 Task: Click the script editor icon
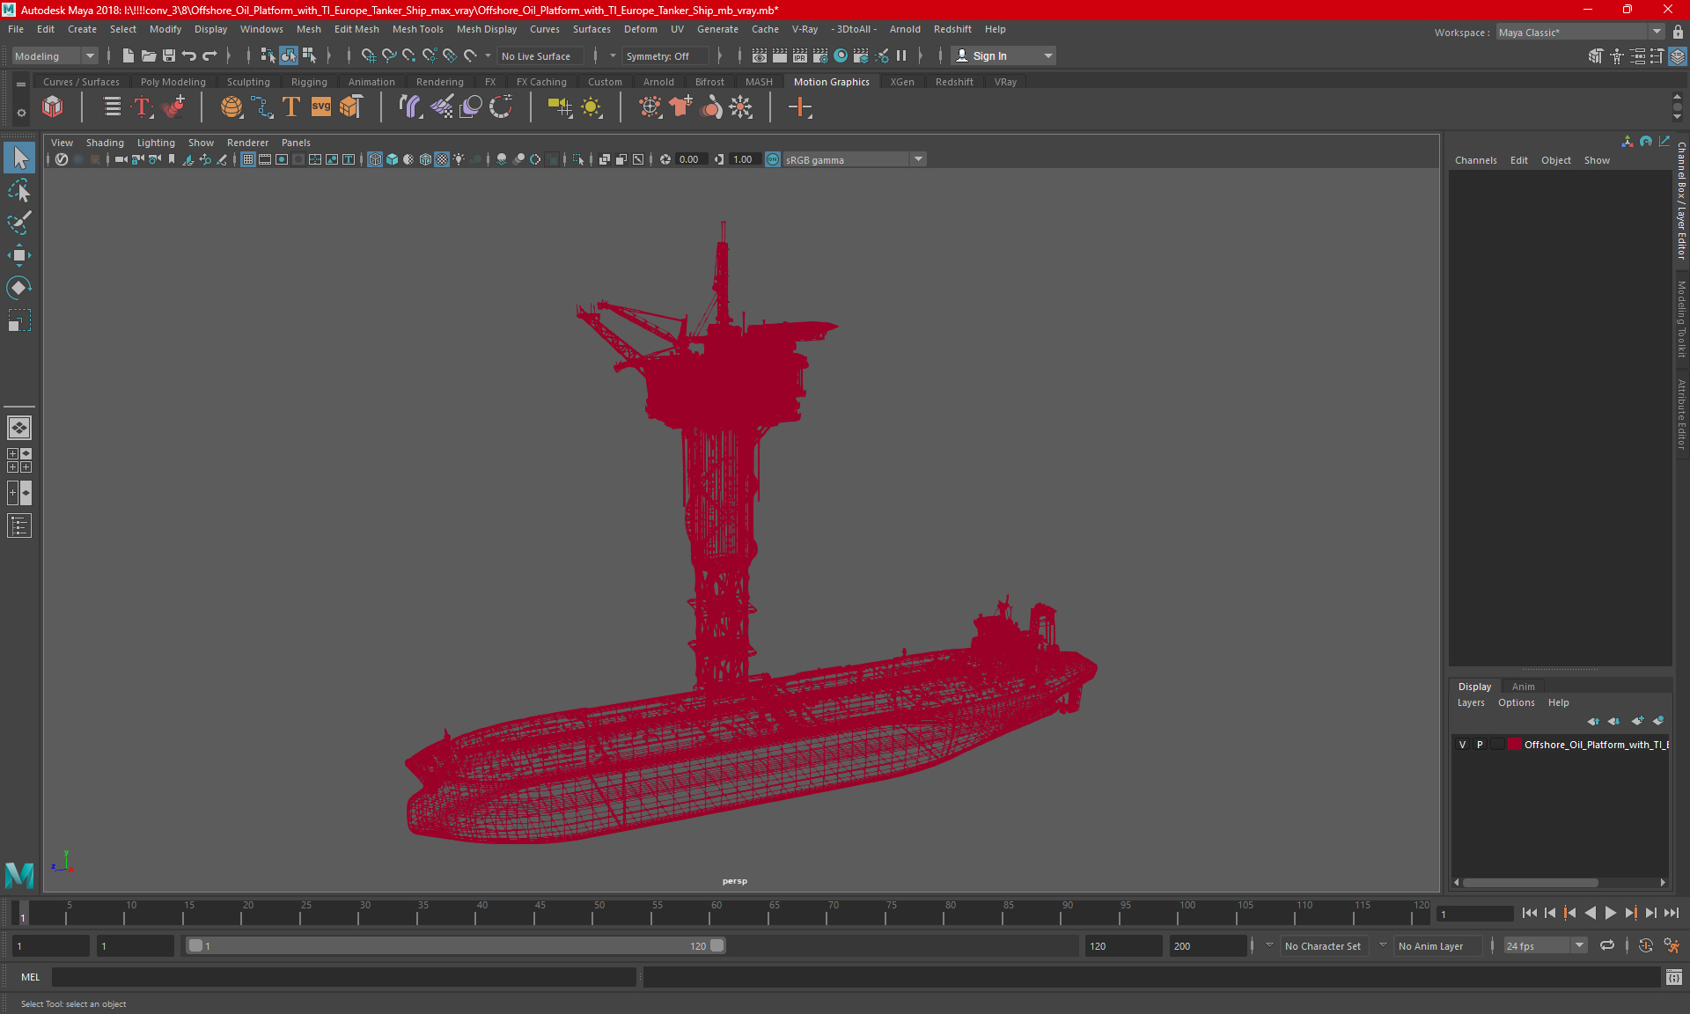pos(1674,977)
